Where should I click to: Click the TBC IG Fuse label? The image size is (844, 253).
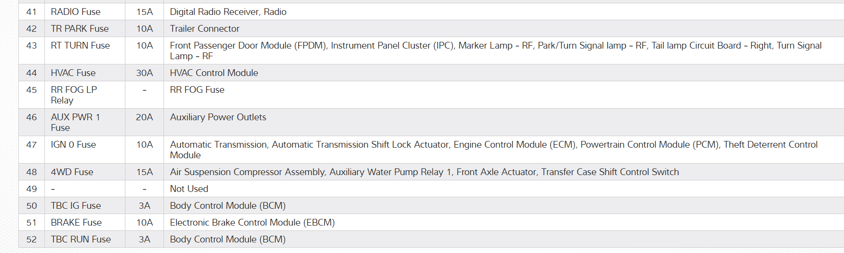[x=76, y=206]
